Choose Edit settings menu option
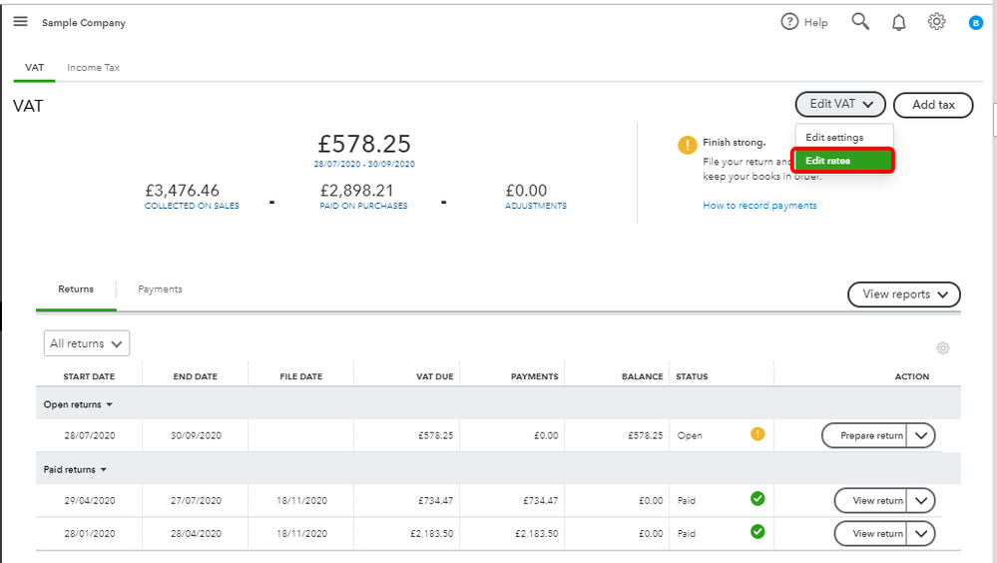Screen dimensions: 997x563 click(834, 138)
